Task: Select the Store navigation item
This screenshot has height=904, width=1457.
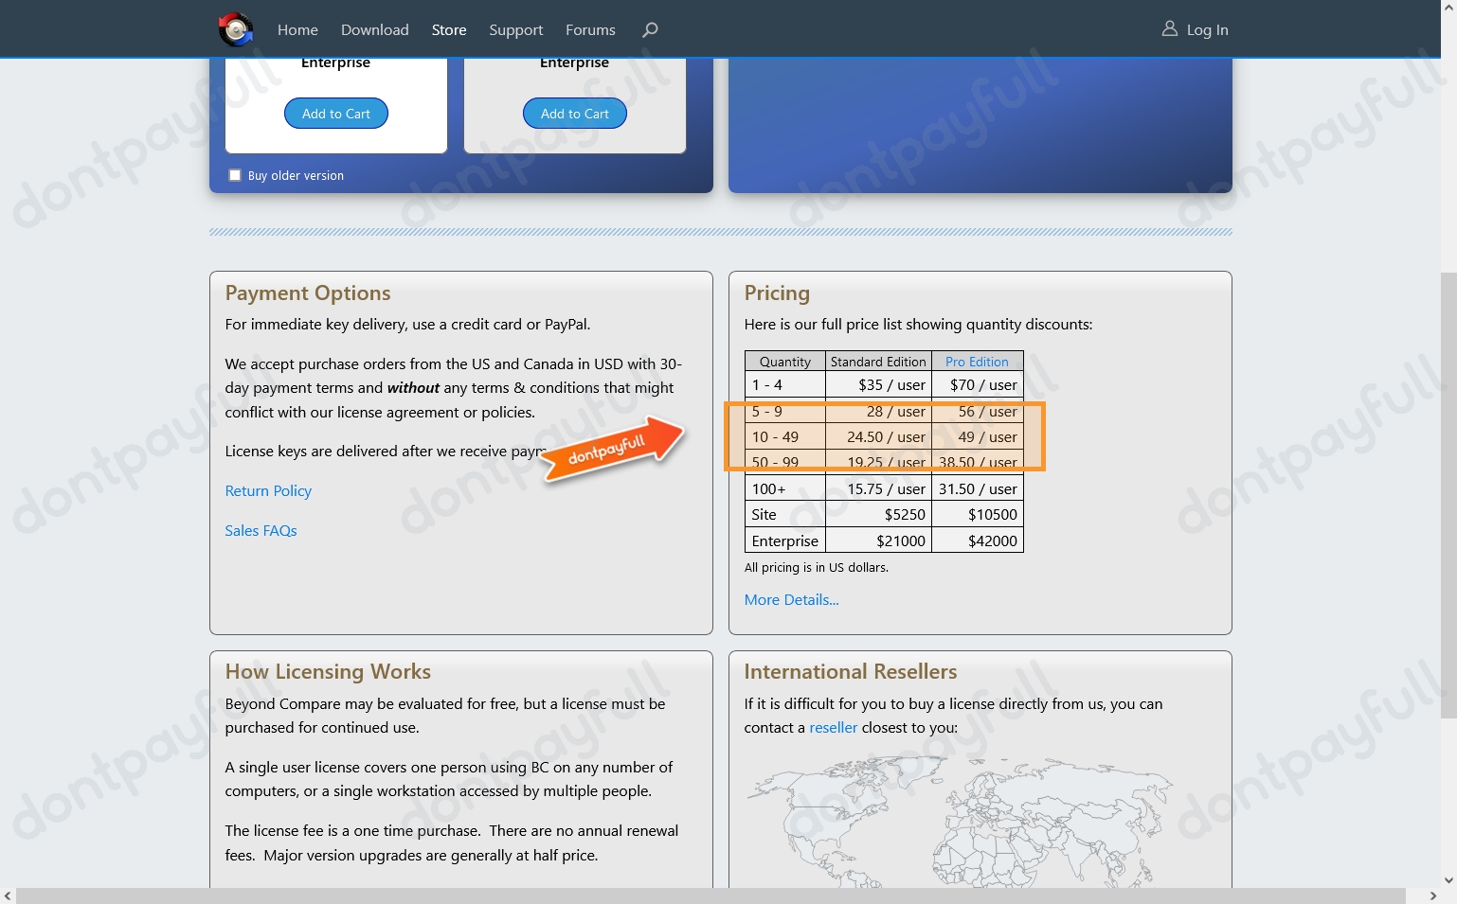Action: [x=449, y=29]
